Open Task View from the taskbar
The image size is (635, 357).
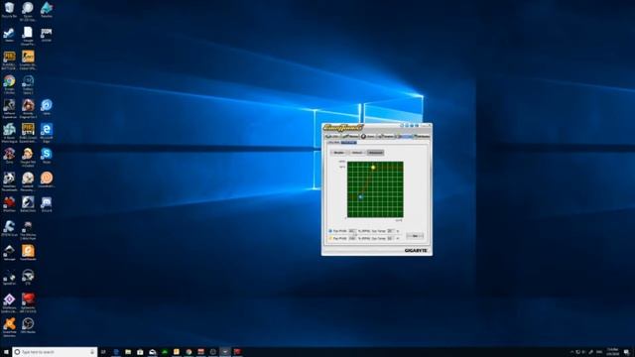(x=103, y=352)
